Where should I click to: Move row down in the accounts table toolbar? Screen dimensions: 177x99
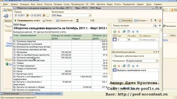137,32
